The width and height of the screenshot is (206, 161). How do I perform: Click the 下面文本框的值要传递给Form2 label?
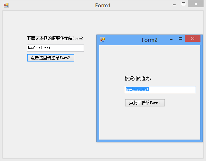point(55,38)
